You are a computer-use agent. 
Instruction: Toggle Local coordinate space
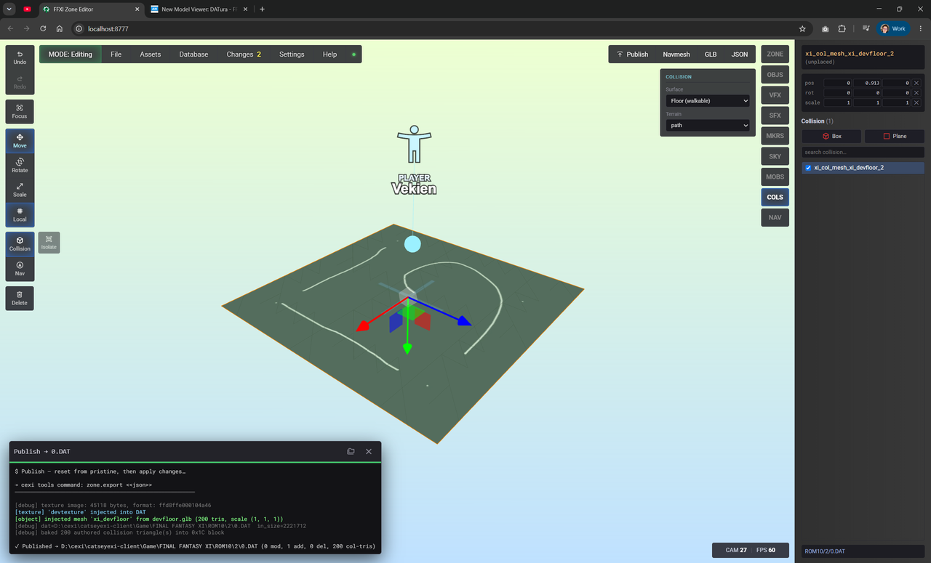tap(20, 215)
